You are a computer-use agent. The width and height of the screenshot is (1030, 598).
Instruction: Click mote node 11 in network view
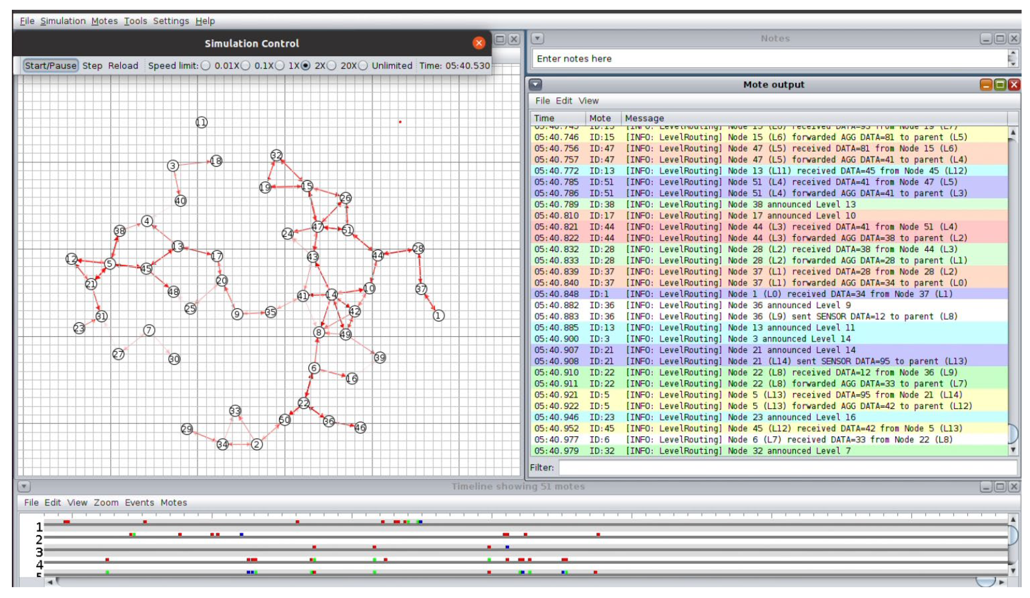202,122
